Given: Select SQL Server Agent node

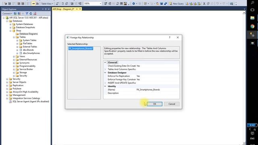Looking at the screenshot, I should (x=31, y=101).
